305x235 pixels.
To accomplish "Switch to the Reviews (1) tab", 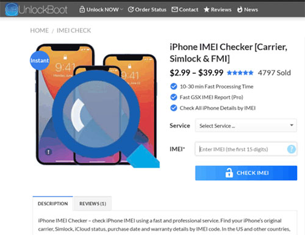I will (x=93, y=203).
